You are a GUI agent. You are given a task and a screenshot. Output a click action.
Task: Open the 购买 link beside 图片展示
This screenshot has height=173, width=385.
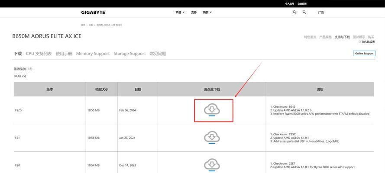pyautogui.click(x=371, y=37)
